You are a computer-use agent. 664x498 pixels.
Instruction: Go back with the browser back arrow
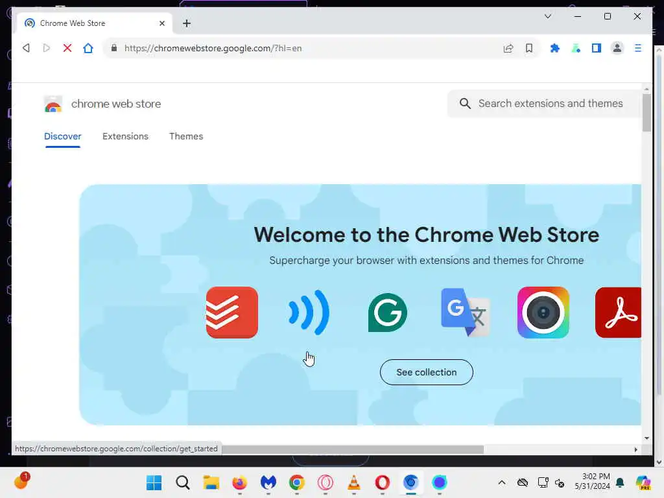26,48
